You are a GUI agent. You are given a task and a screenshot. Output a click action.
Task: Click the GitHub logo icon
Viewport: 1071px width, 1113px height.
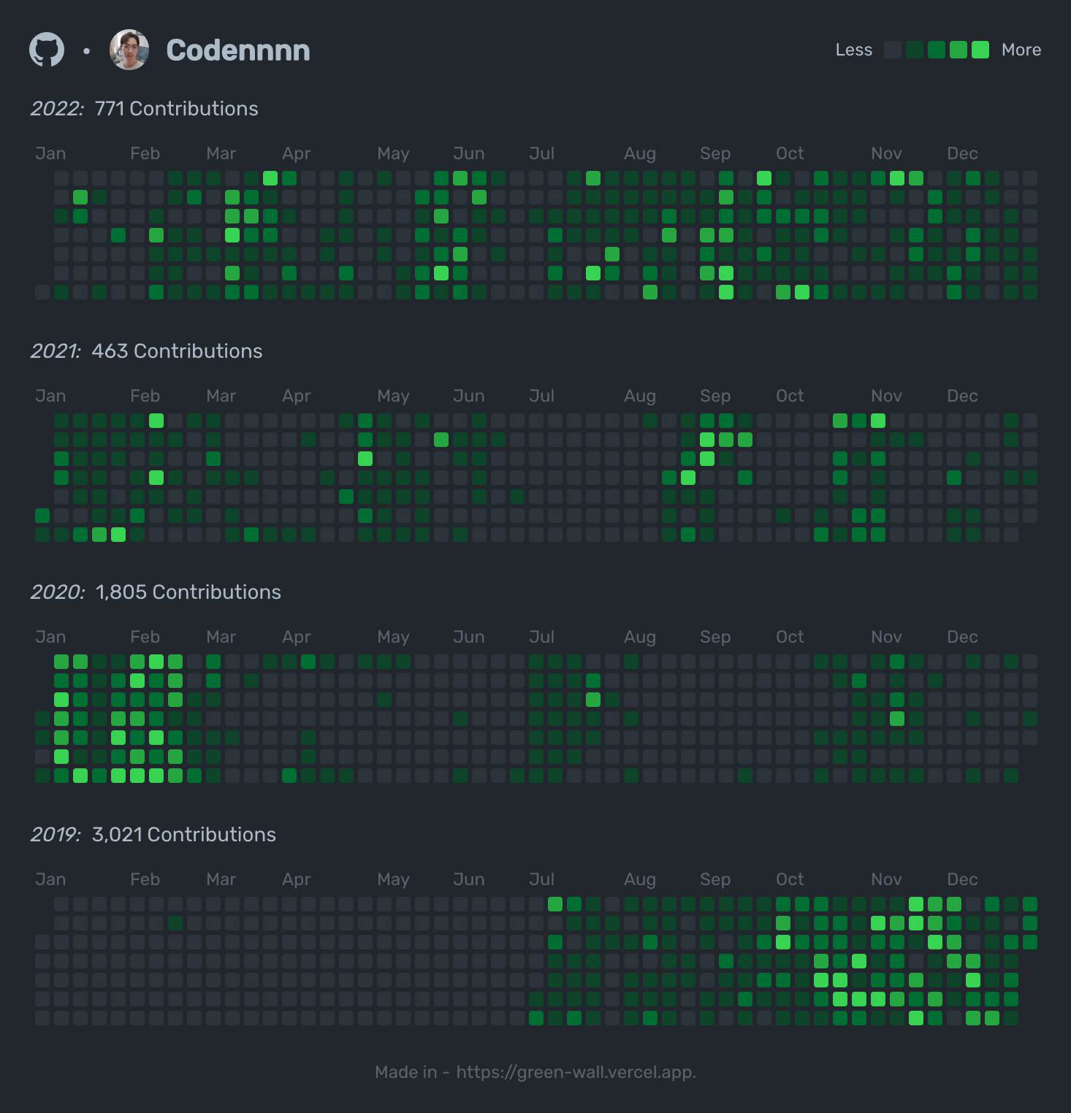(x=47, y=50)
